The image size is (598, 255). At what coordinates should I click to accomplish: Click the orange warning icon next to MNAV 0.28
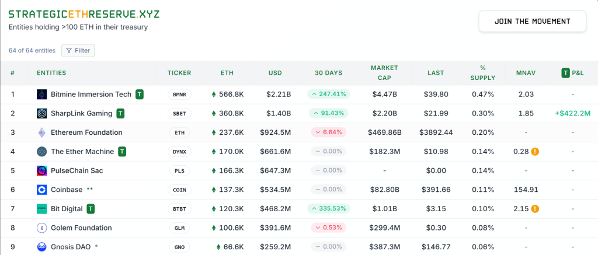point(535,152)
